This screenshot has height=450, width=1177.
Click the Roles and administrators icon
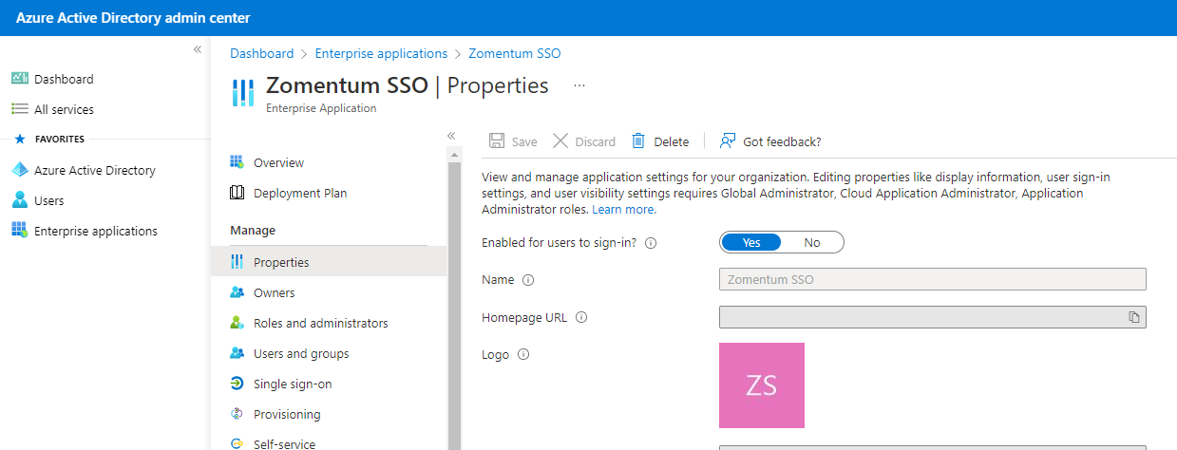(237, 323)
